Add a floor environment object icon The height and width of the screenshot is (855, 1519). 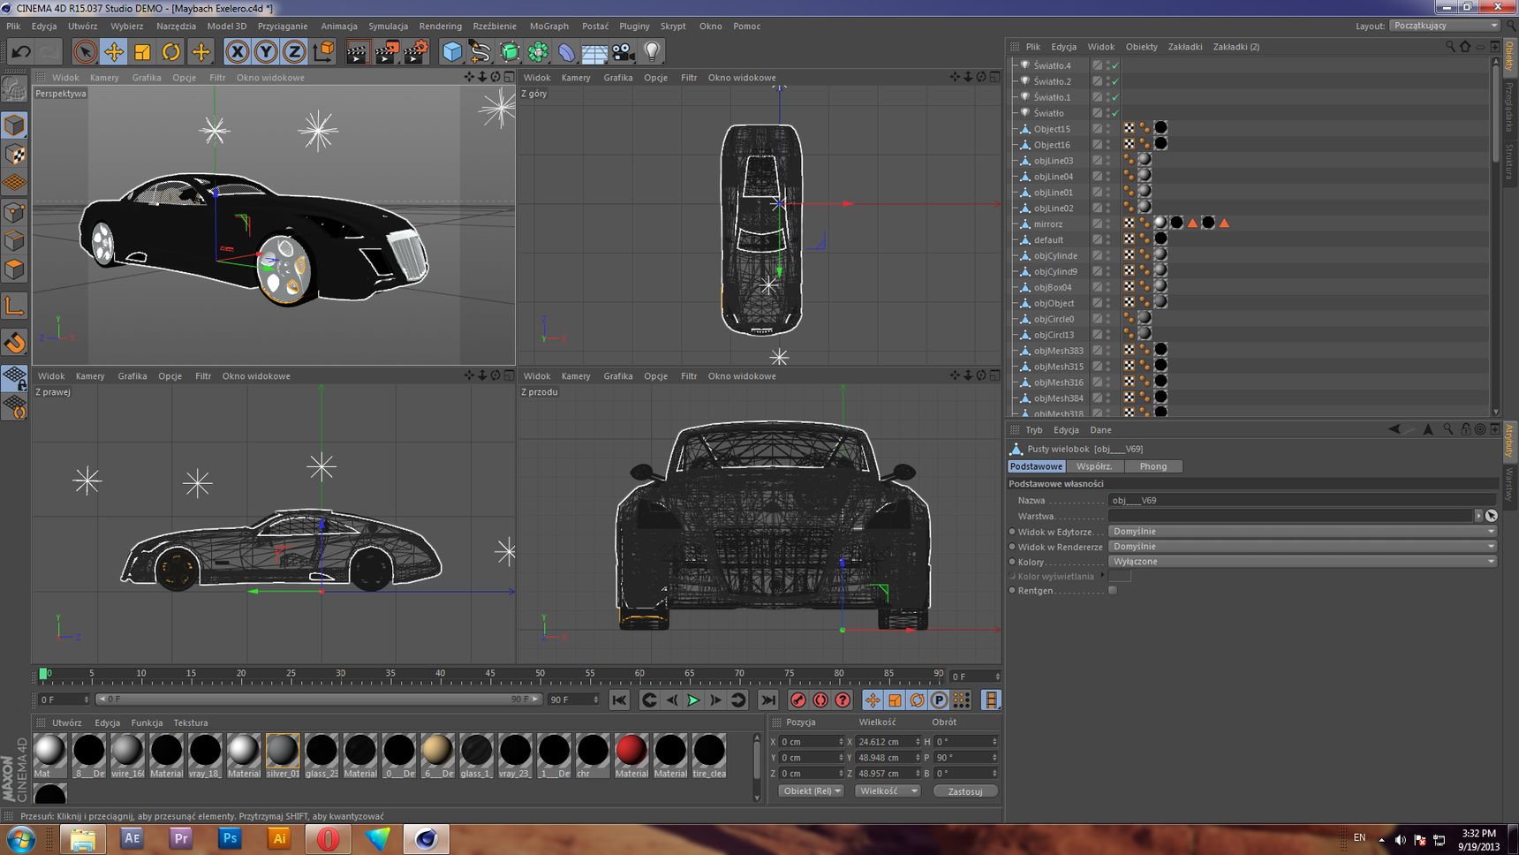pyautogui.click(x=594, y=52)
